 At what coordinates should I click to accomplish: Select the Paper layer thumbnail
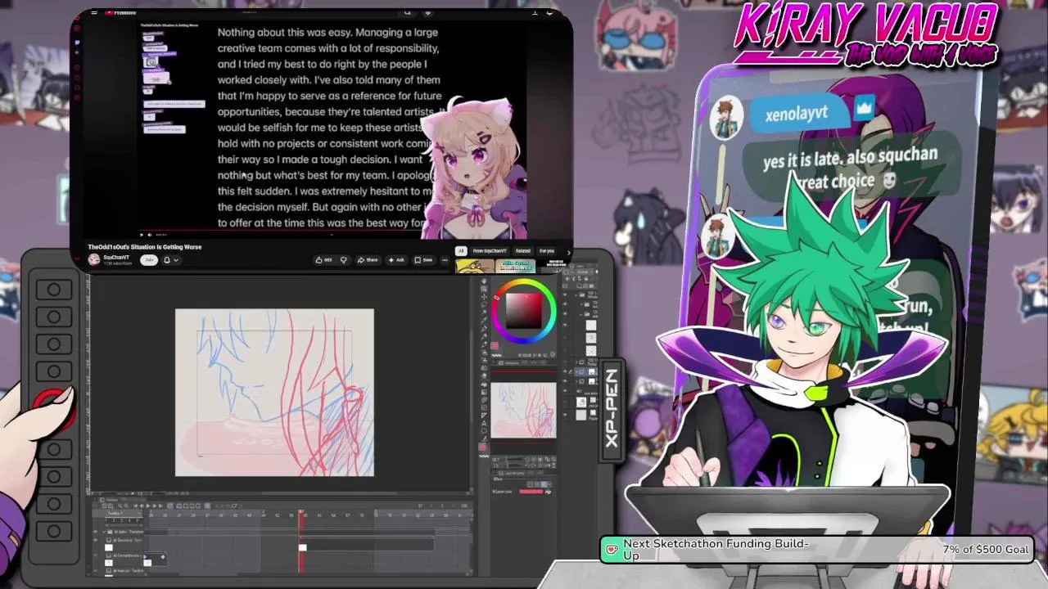point(581,415)
